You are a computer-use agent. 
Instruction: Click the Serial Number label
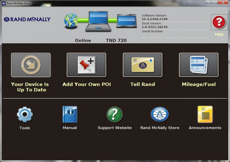[152, 31]
